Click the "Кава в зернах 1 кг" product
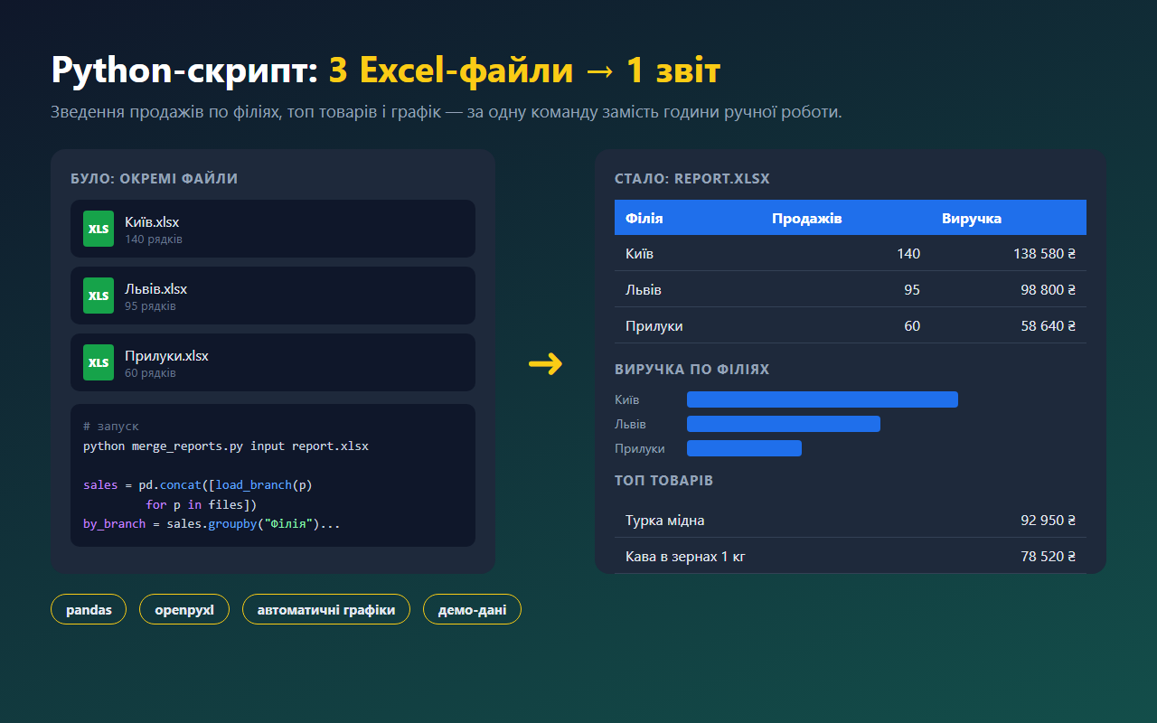This screenshot has width=1157, height=723. tap(685, 557)
